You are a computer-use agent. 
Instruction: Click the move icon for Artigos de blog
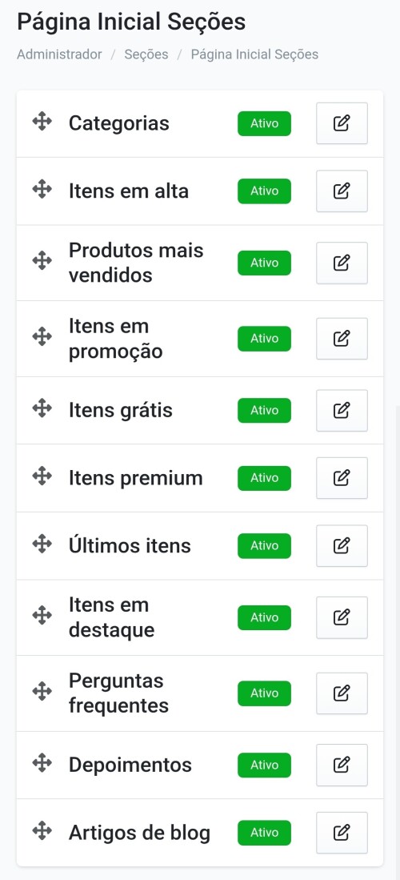click(x=42, y=830)
